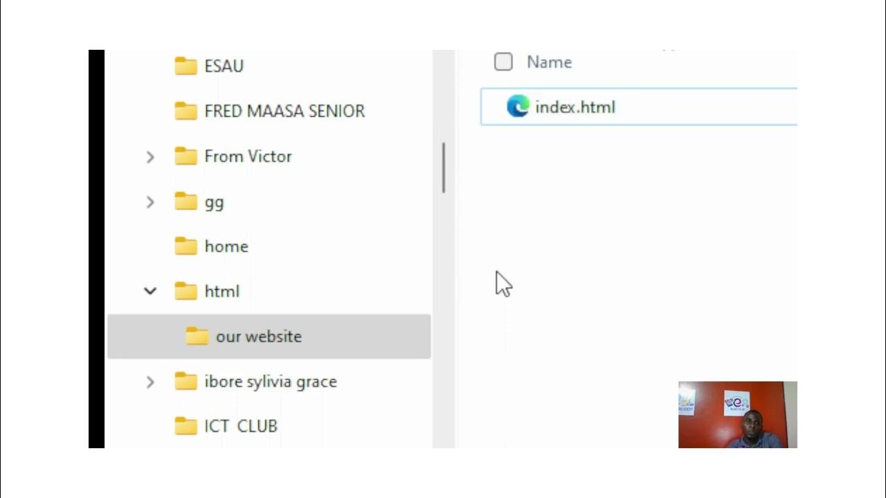Expand the From Victor folder chevron
This screenshot has height=498, width=886.
point(150,157)
